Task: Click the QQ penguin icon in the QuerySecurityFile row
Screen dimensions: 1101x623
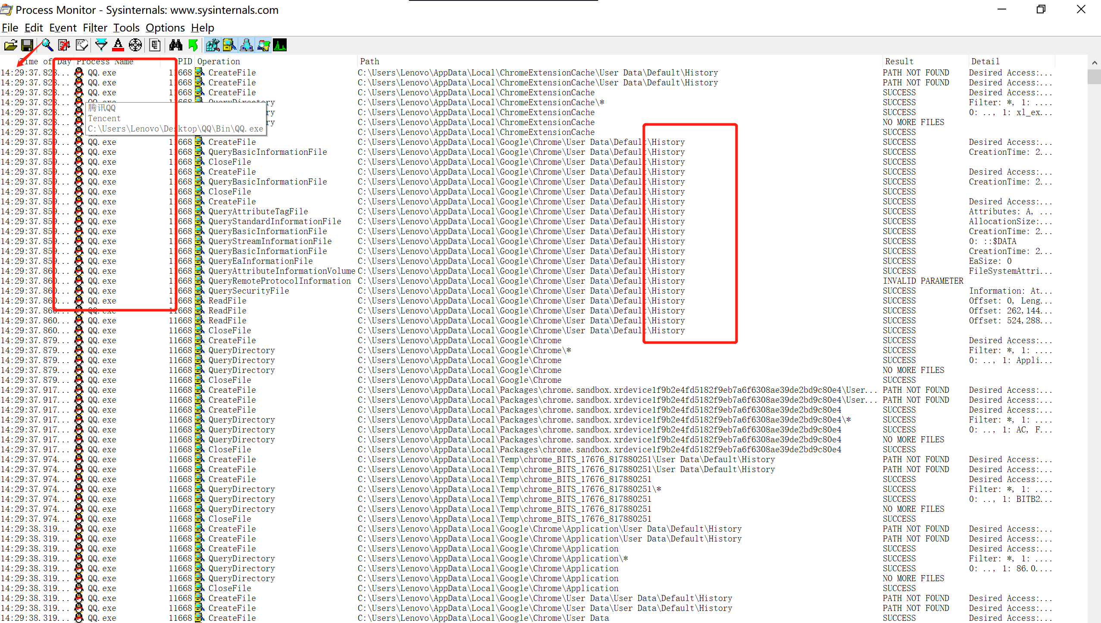Action: click(x=79, y=291)
